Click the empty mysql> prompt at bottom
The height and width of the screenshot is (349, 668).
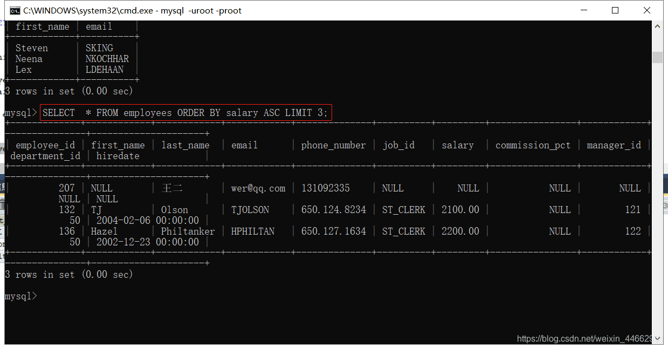coord(20,296)
